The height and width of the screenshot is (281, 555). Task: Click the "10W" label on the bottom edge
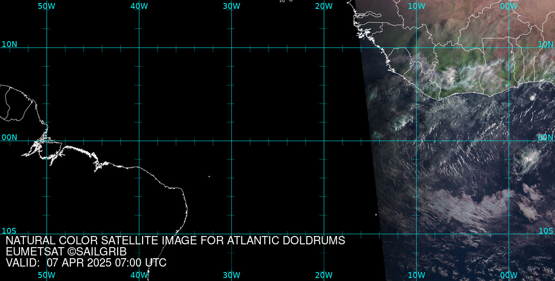[417, 275]
